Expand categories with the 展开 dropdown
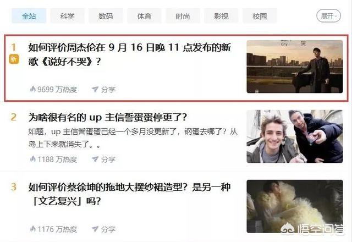This screenshot has width=352, height=242. click(x=329, y=16)
